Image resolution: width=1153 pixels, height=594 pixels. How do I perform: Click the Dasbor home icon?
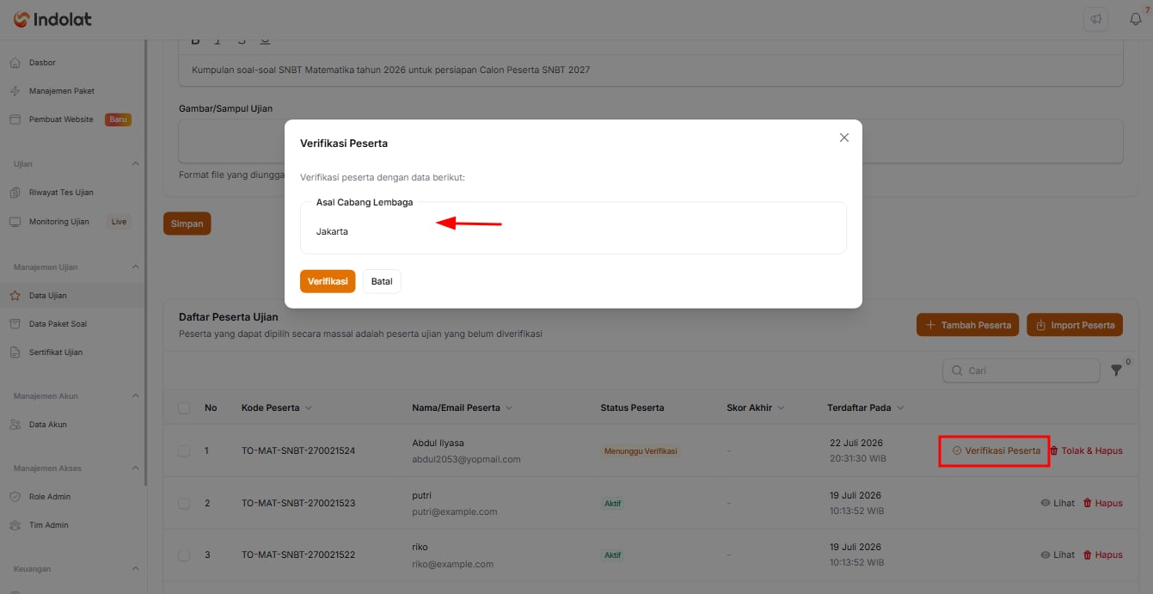(x=15, y=63)
